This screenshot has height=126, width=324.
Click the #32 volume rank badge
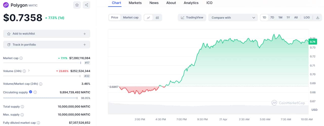coord(87,76)
